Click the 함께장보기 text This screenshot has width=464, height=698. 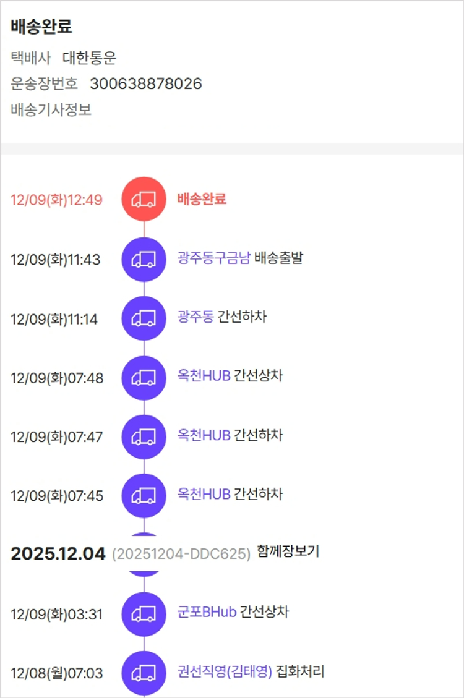point(288,551)
